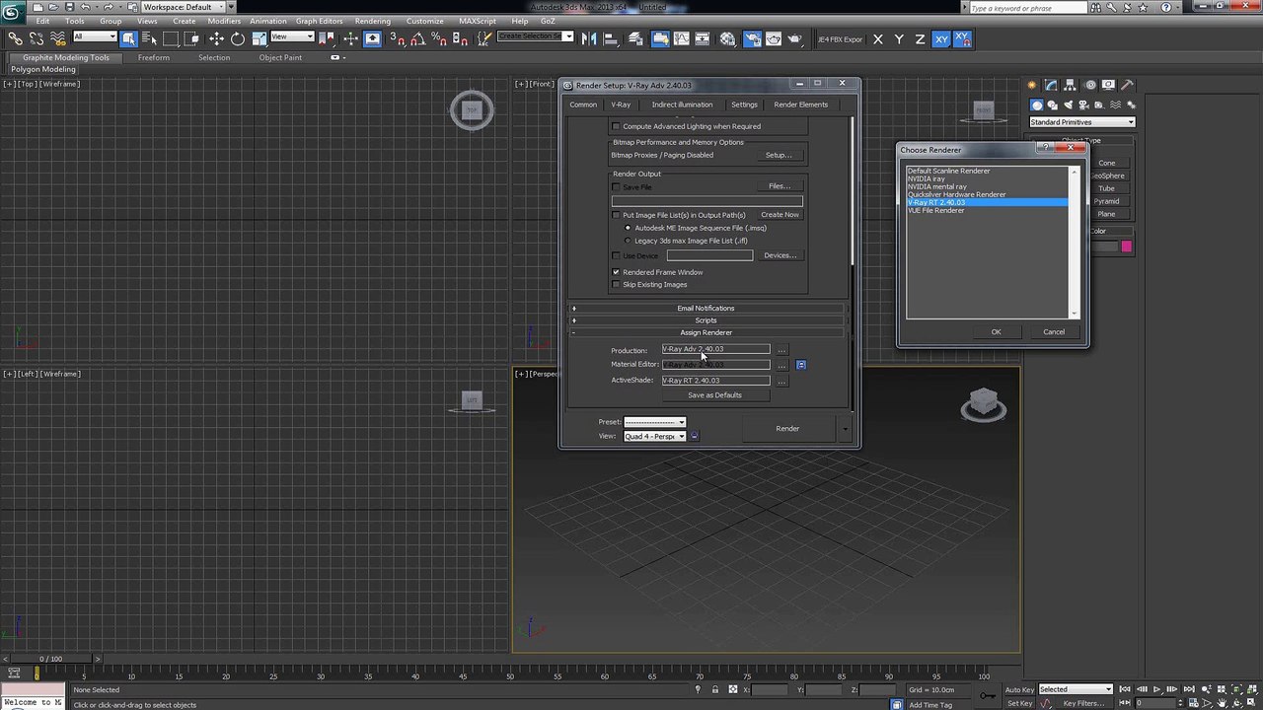Open the key mode Selected dropdown
1263x710 pixels.
pos(1076,689)
